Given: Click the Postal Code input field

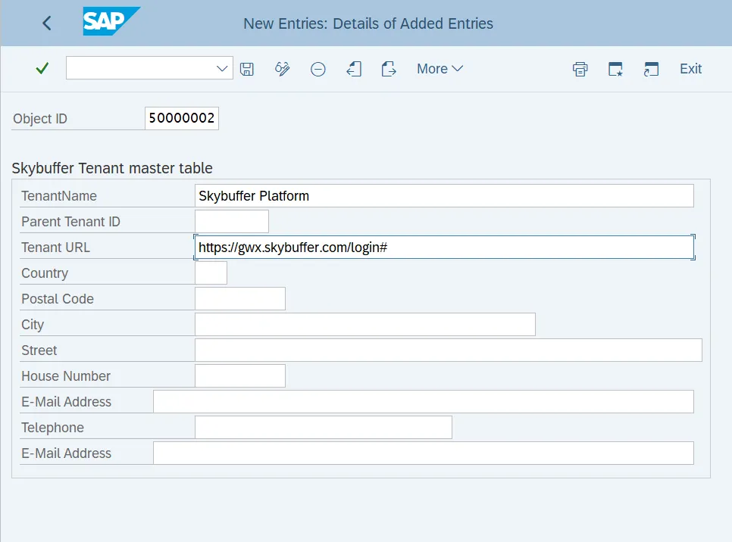Looking at the screenshot, I should pyautogui.click(x=240, y=298).
